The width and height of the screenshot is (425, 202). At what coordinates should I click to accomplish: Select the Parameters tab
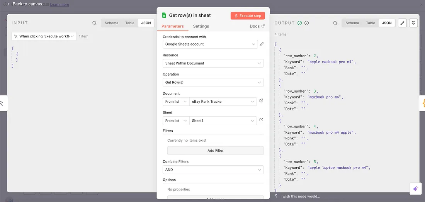coord(172,26)
